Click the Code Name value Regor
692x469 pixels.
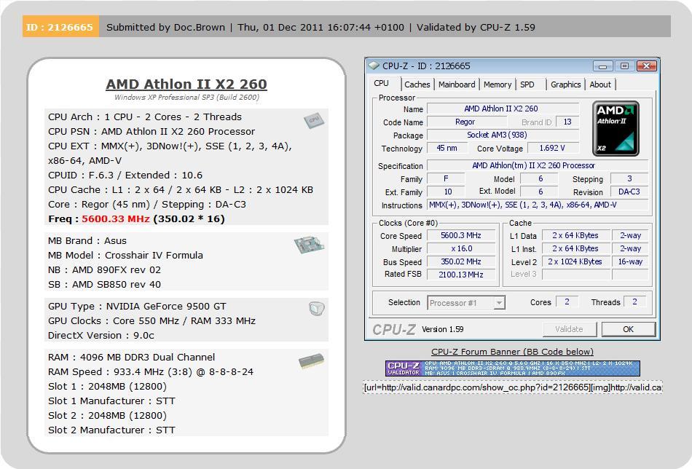pyautogui.click(x=465, y=122)
